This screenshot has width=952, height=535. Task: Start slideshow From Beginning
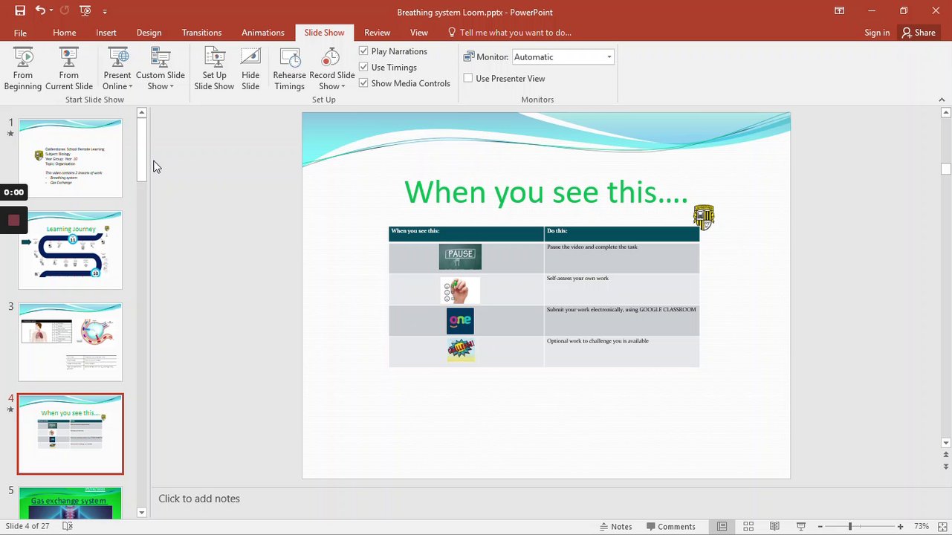tap(23, 69)
